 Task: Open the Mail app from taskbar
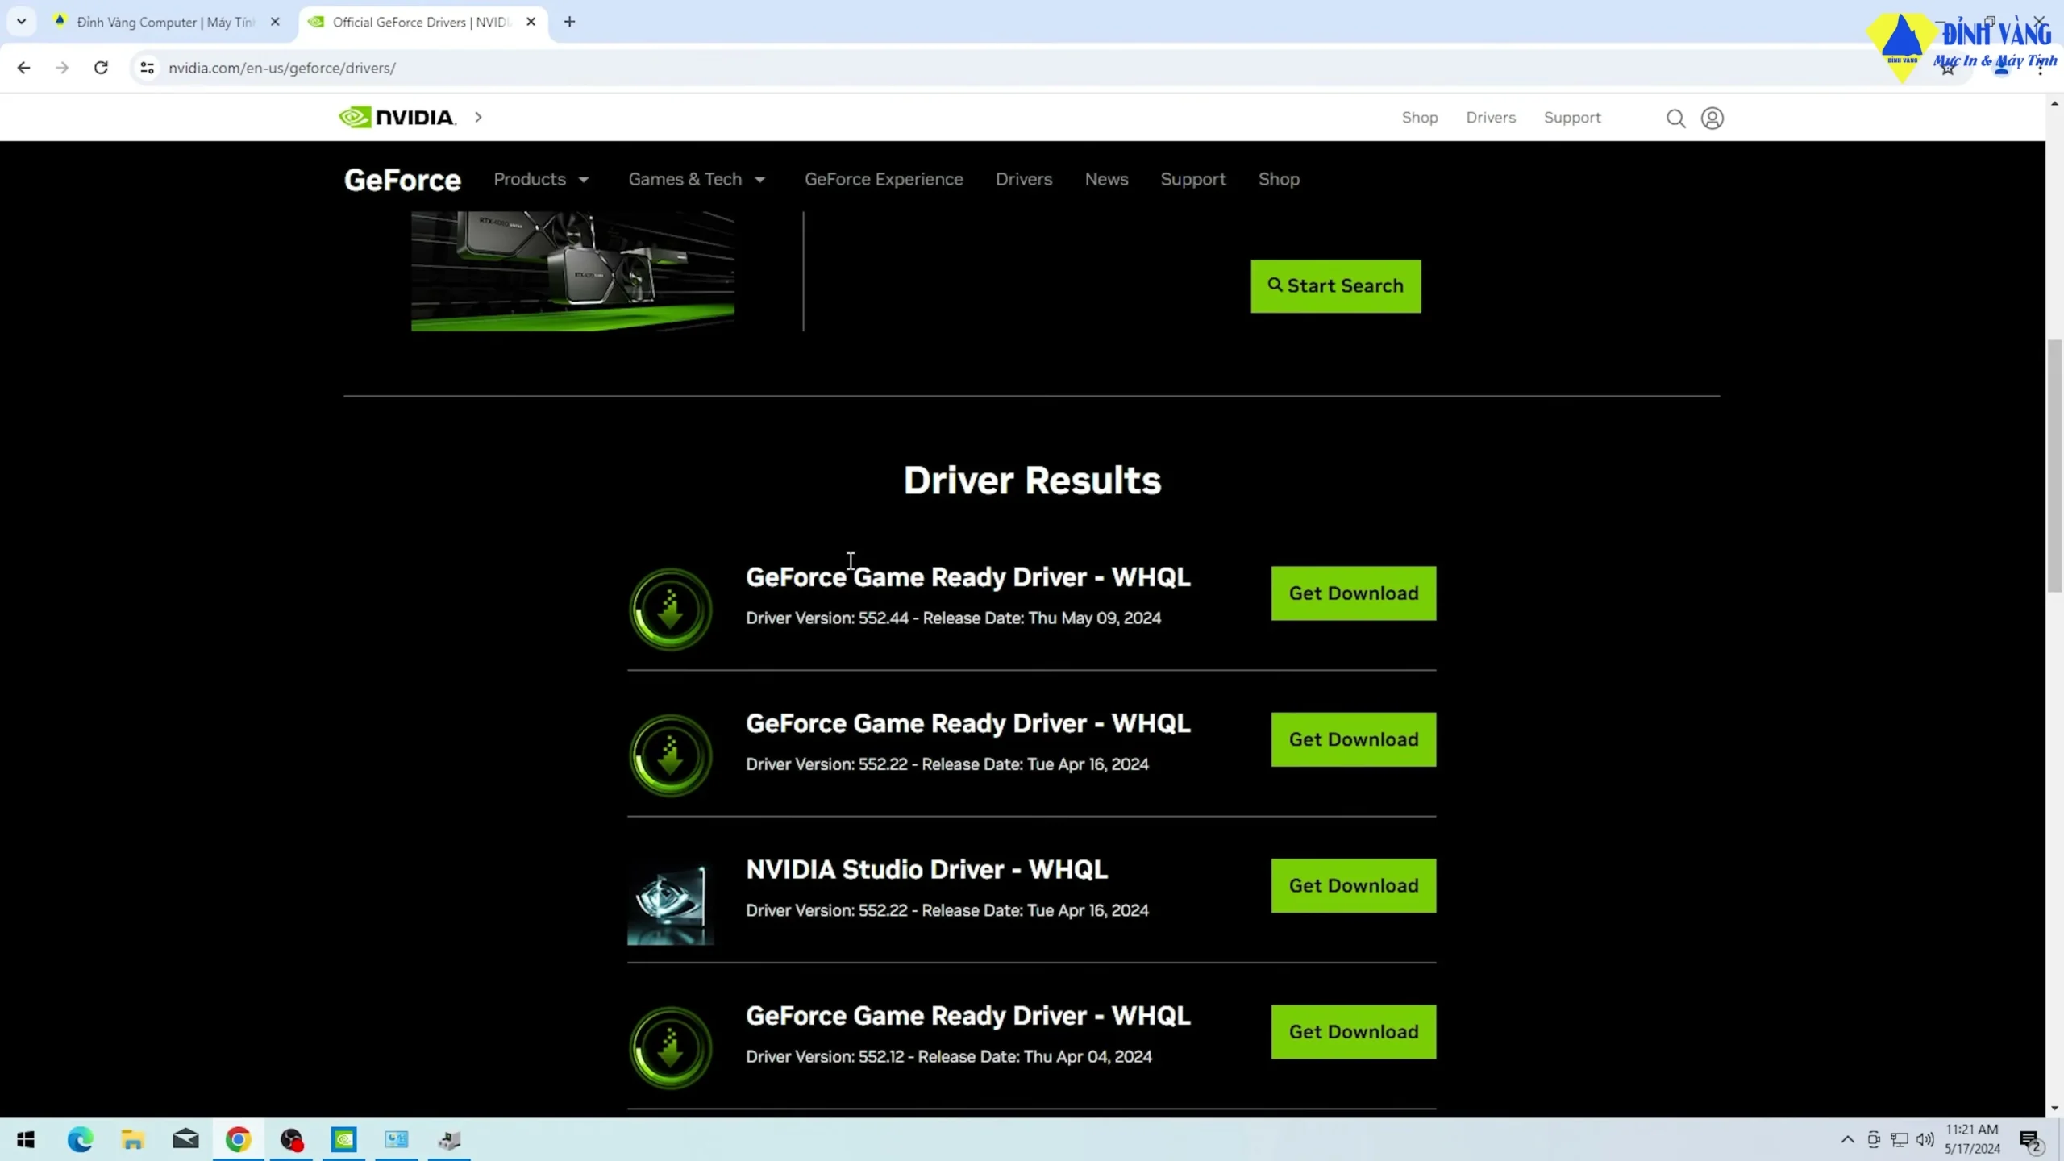pyautogui.click(x=185, y=1139)
